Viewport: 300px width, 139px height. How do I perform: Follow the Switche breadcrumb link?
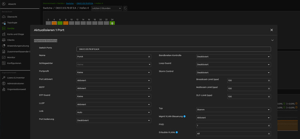pyautogui.click(x=70, y=3)
